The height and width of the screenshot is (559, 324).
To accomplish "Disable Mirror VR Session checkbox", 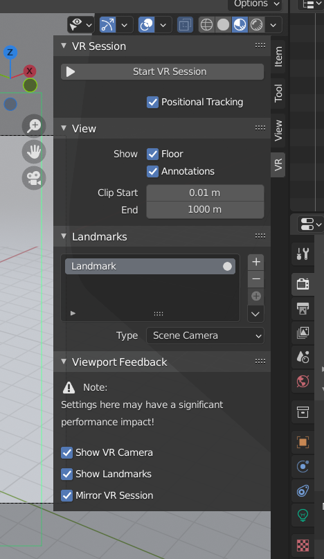I will 66,495.
